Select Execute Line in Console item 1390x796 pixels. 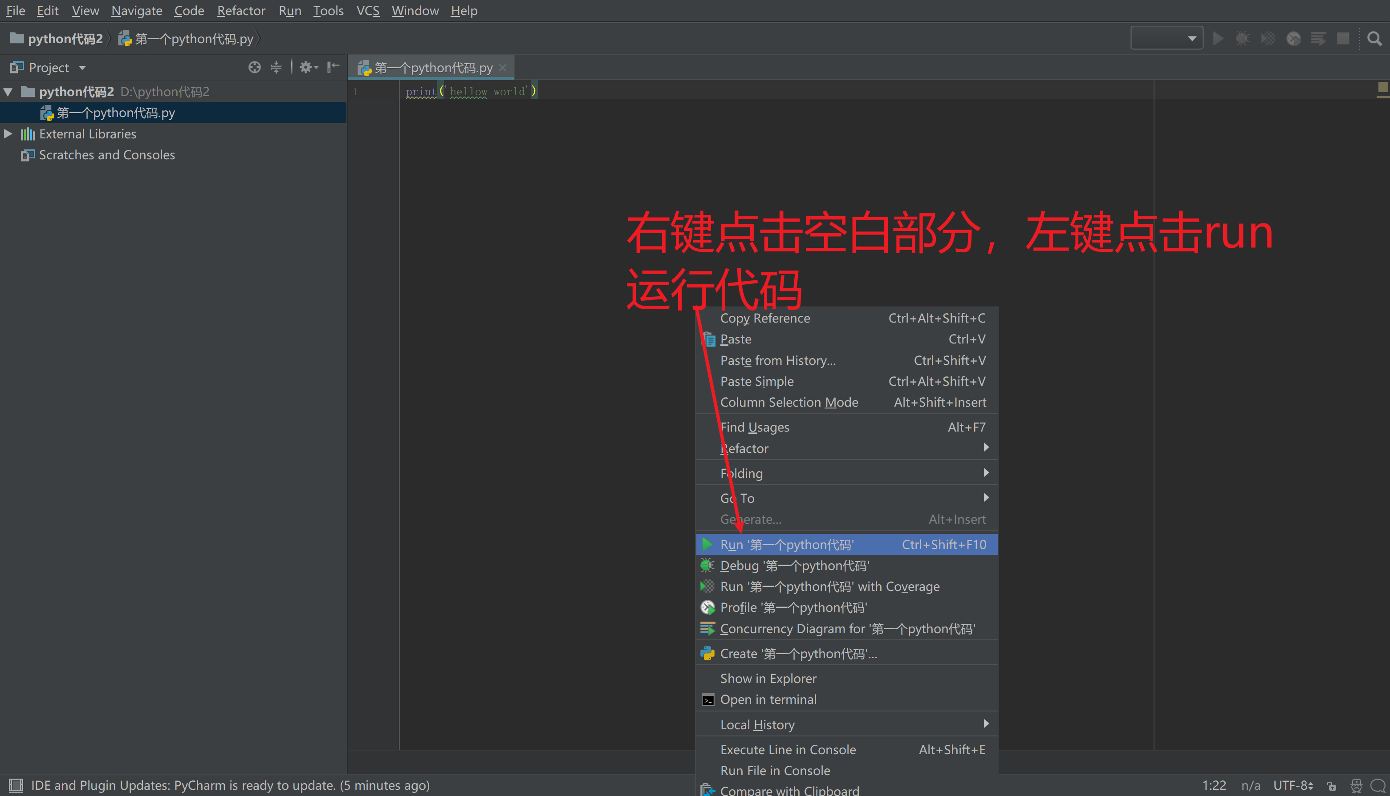847,750
